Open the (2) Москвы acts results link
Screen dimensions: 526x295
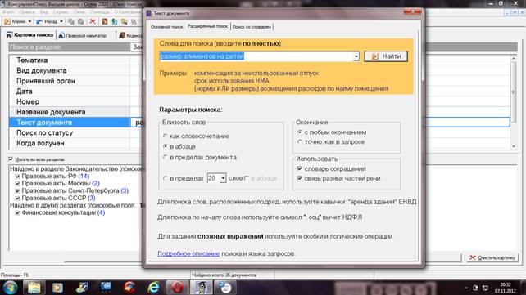(96, 183)
